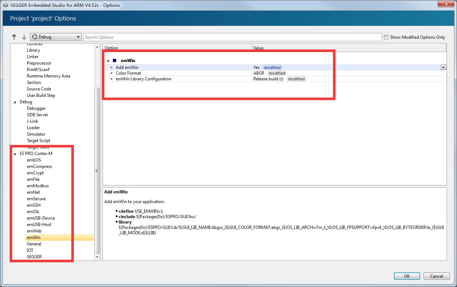Select emSSH in the options tree
This screenshot has height=287, width=457.
pos(34,205)
